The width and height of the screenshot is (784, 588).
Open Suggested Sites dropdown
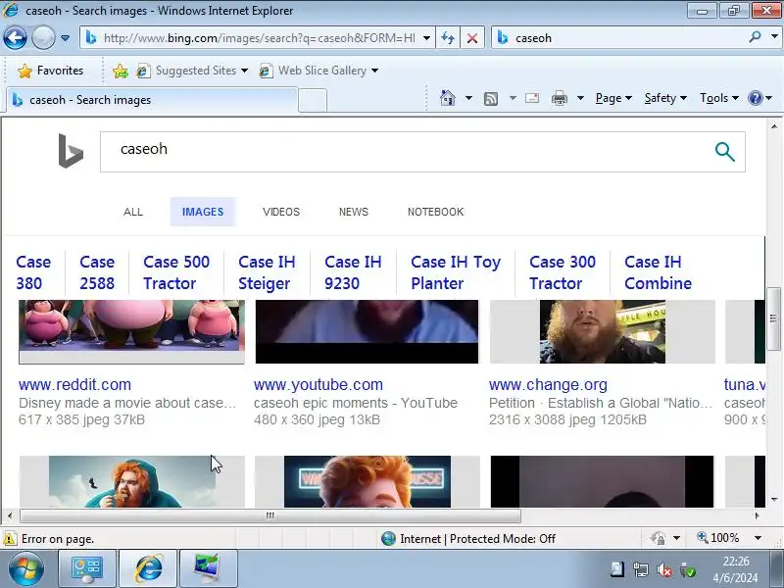tap(192, 71)
